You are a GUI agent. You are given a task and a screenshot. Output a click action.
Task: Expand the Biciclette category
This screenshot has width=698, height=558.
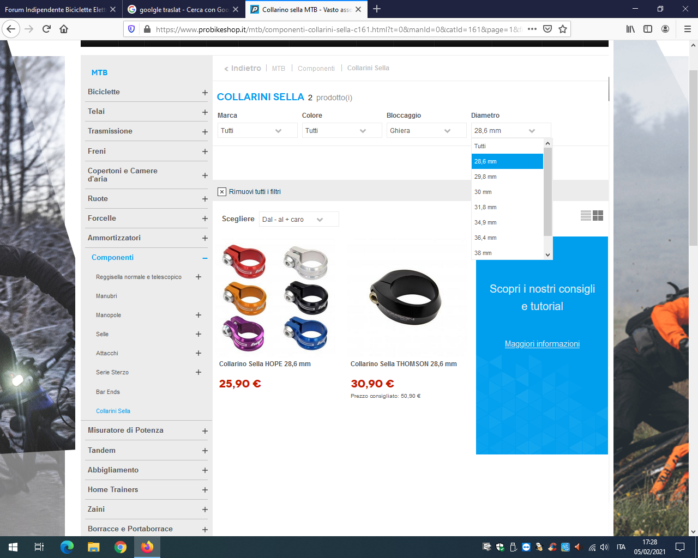(205, 93)
